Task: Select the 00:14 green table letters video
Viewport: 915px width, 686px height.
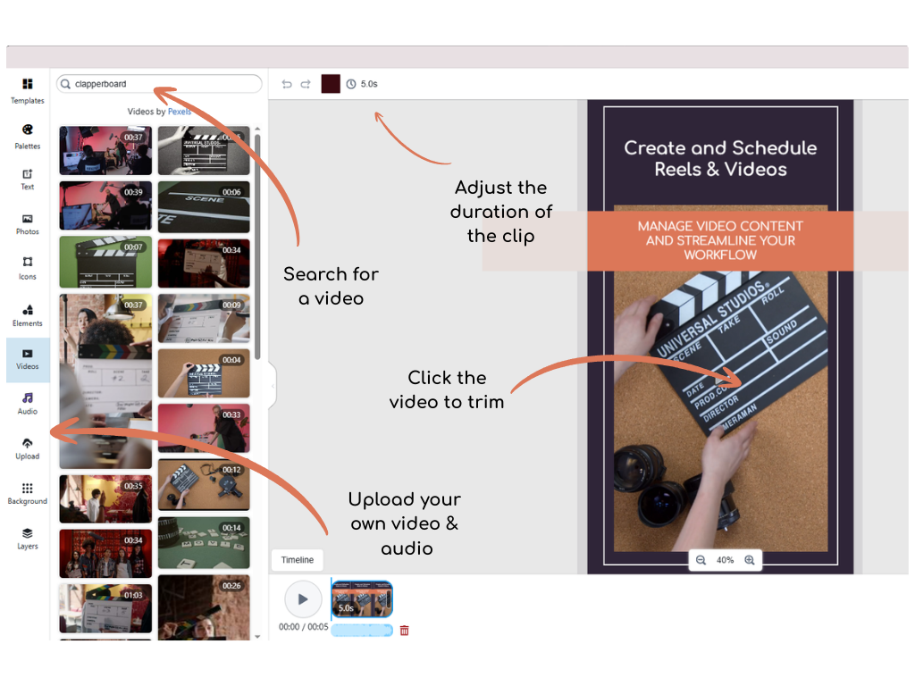Action: [204, 542]
